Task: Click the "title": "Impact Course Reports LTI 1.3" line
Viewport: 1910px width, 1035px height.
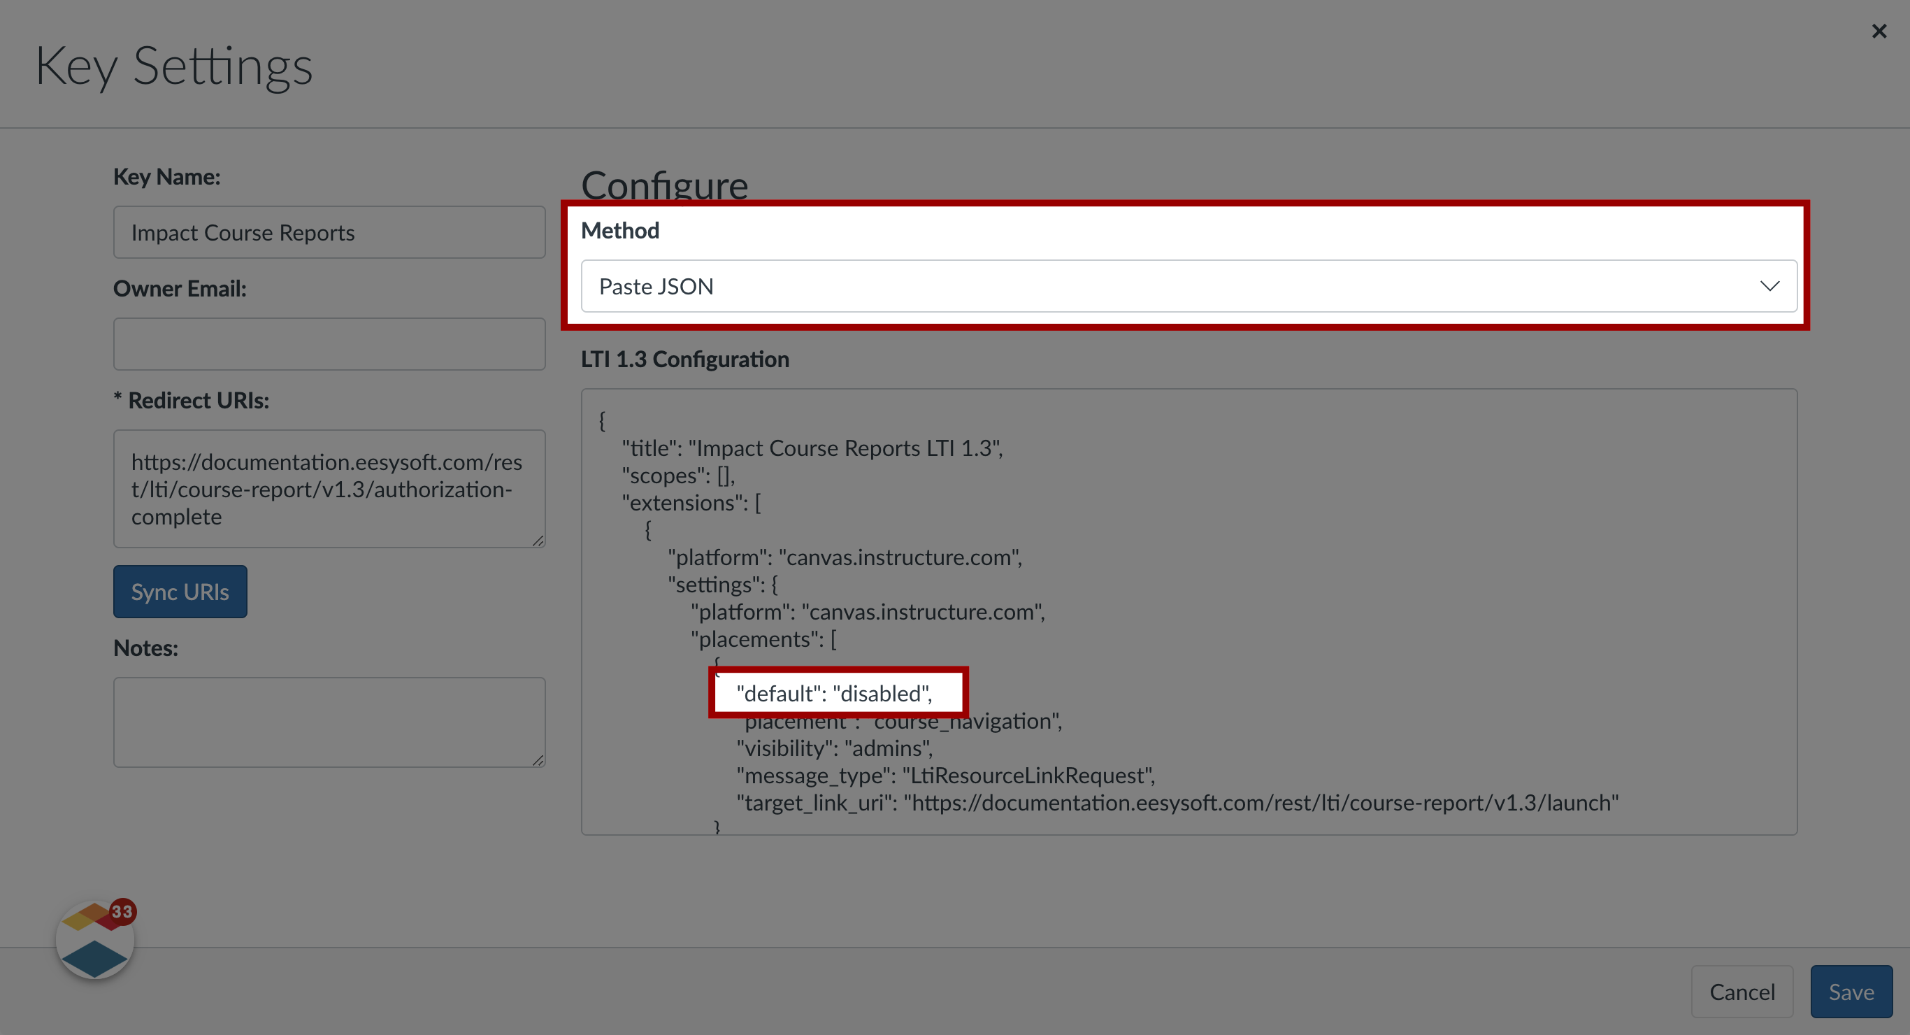Action: point(812,448)
